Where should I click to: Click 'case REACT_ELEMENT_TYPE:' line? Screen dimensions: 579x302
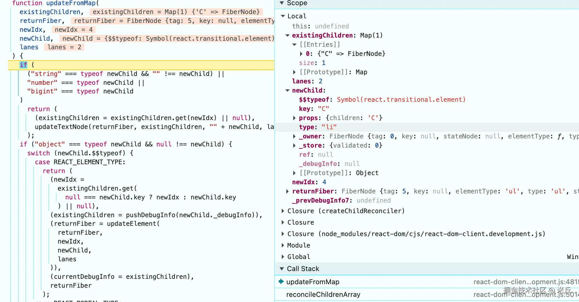tap(80, 162)
